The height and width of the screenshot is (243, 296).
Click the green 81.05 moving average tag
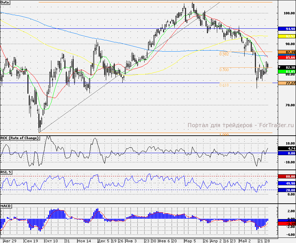pyautogui.click(x=286, y=71)
